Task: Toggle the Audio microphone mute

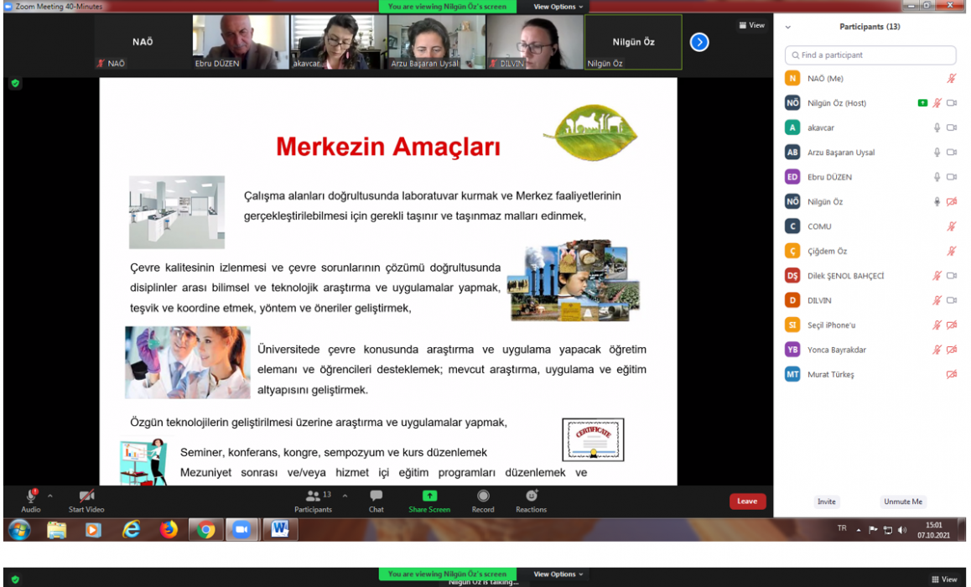Action: (31, 496)
